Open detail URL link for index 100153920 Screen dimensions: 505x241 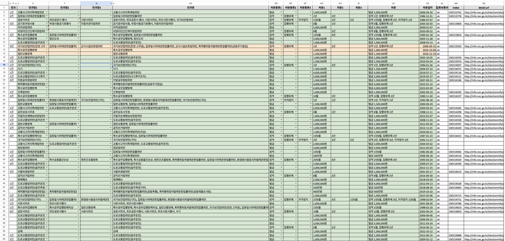tap(484, 46)
